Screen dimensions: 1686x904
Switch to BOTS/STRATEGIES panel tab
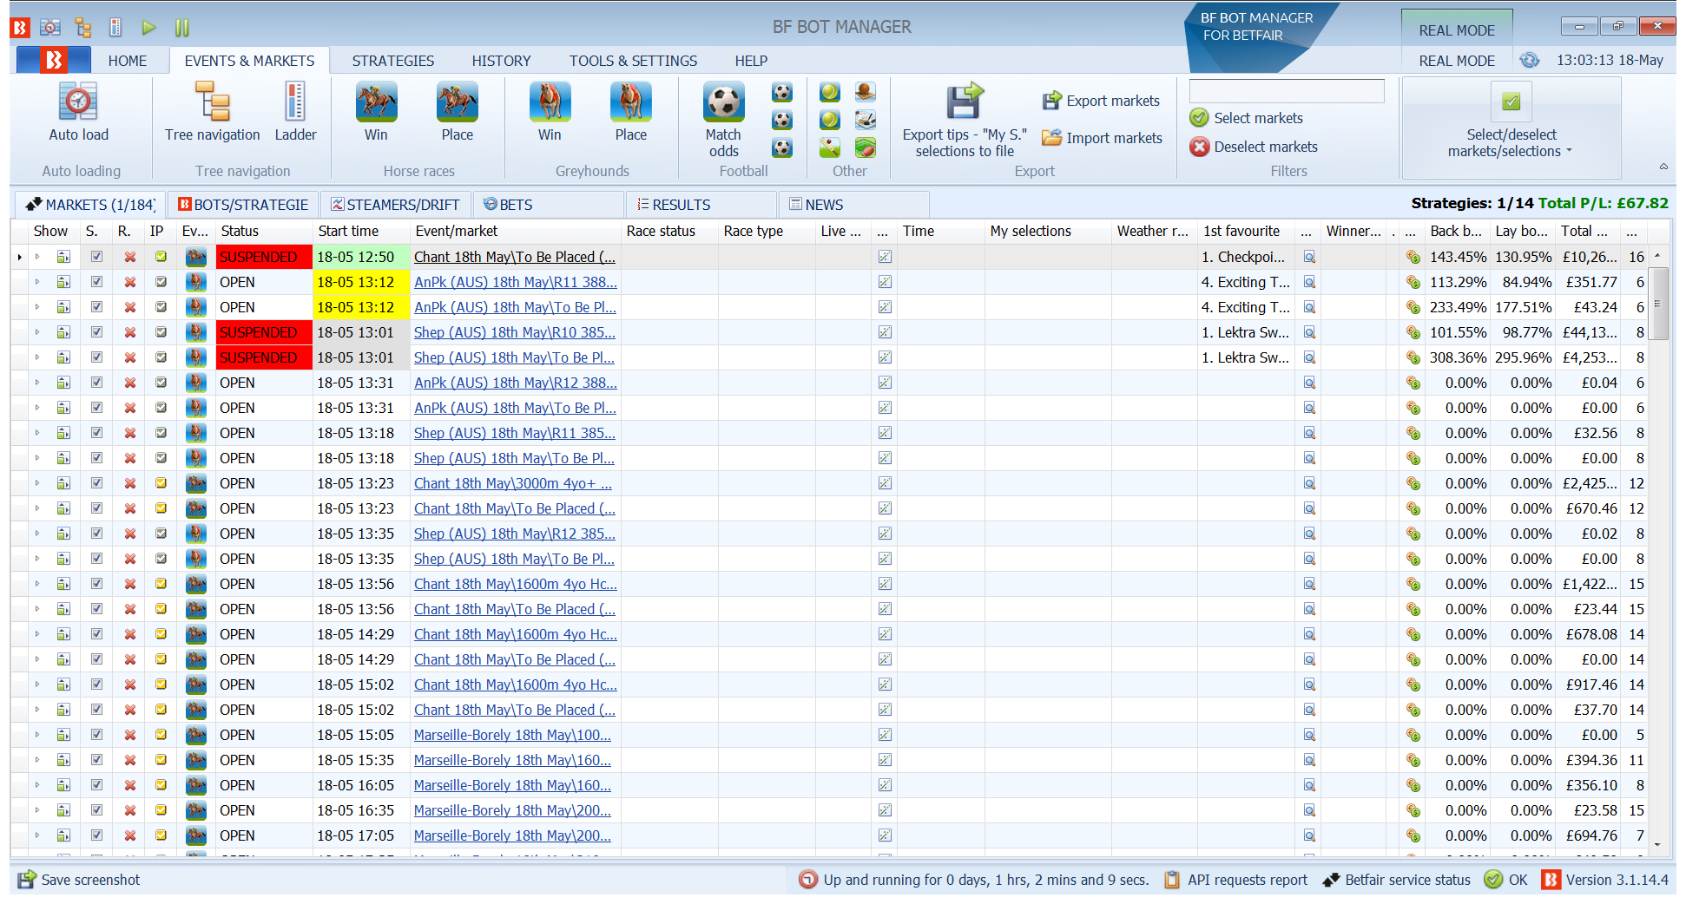click(x=242, y=205)
